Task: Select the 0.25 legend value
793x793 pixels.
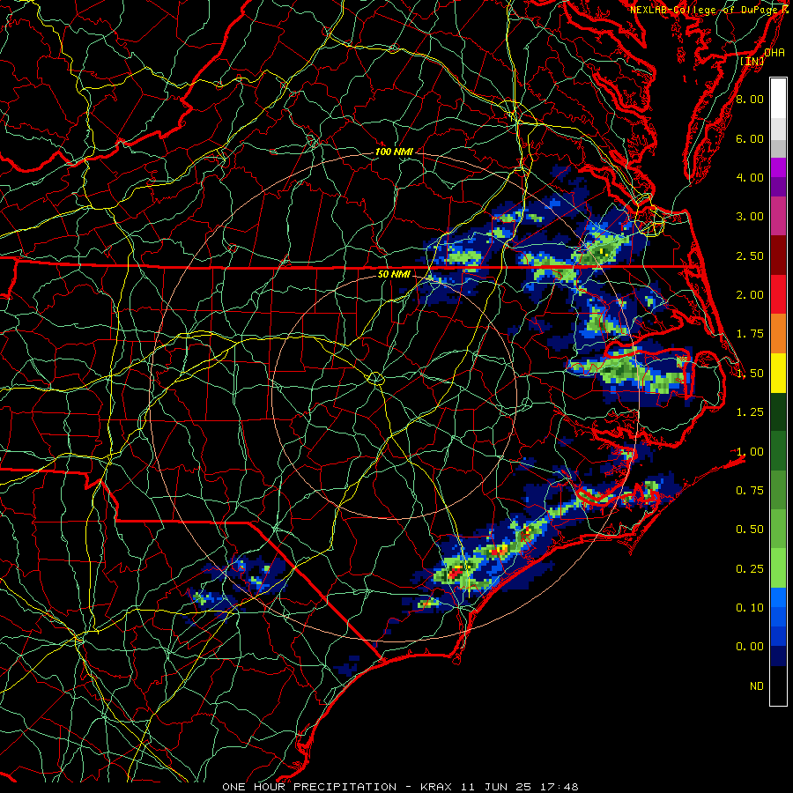Action: pos(750,569)
